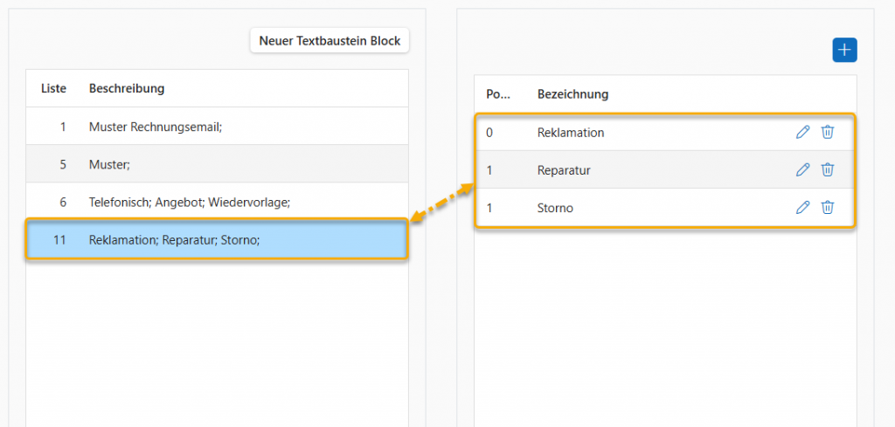The image size is (895, 427).
Task: Edit the Reparatur entry with pencil icon
Action: [802, 170]
